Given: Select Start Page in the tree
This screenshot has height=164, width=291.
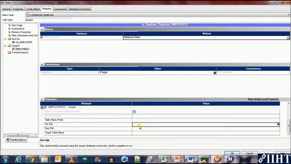Looking at the screenshot, I should [x=17, y=25].
